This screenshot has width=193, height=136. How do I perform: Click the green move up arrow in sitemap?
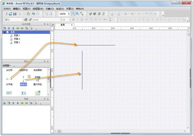click(9, 28)
